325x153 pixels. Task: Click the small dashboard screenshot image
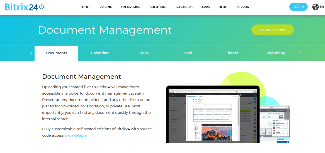[275, 124]
